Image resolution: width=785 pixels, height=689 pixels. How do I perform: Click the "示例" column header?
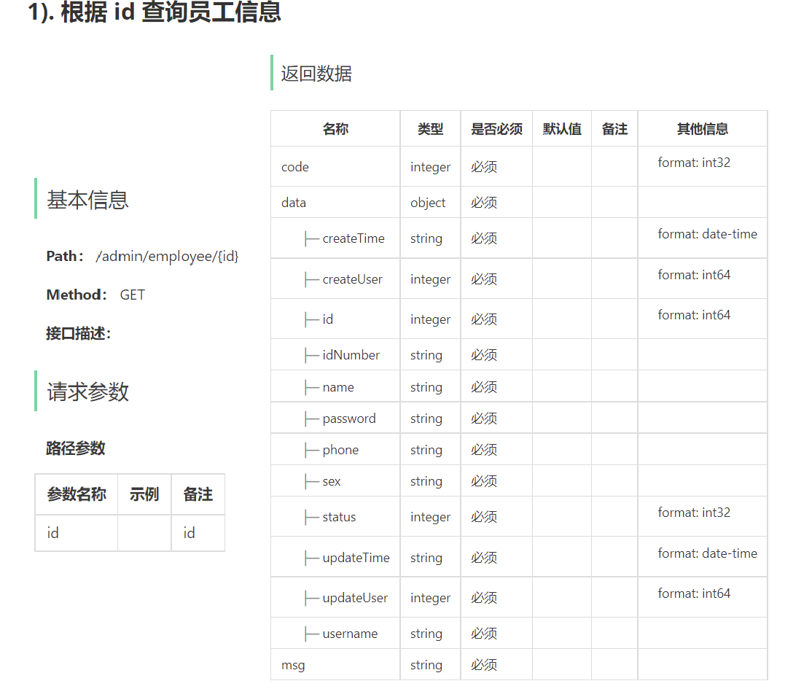tap(144, 494)
